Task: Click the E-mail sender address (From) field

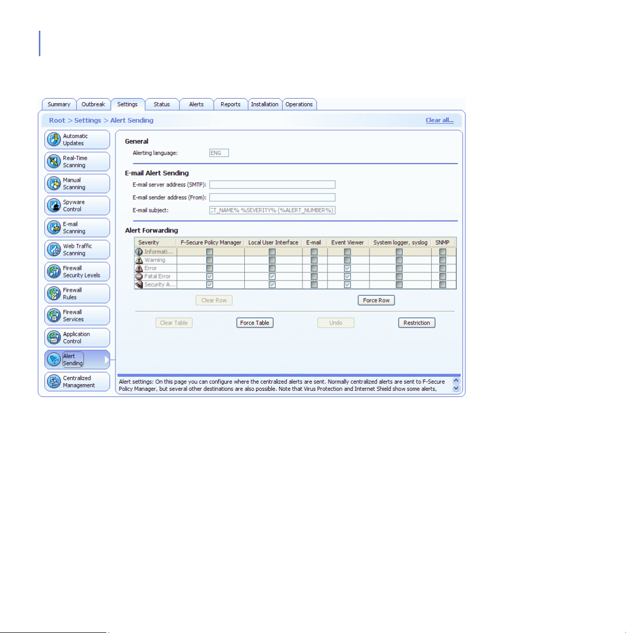Action: (272, 197)
